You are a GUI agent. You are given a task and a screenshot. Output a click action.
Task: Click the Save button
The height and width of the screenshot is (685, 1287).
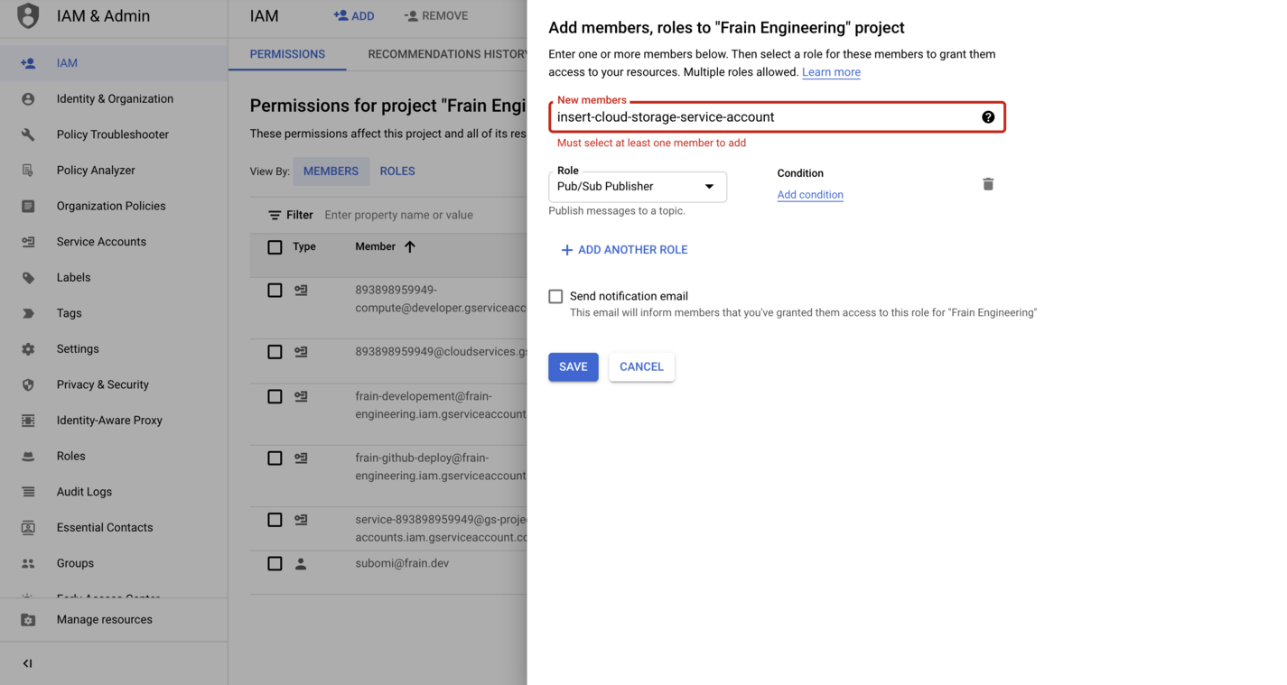pyautogui.click(x=573, y=367)
